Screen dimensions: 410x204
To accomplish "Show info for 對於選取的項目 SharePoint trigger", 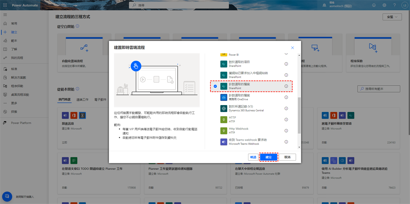I will tap(286, 64).
